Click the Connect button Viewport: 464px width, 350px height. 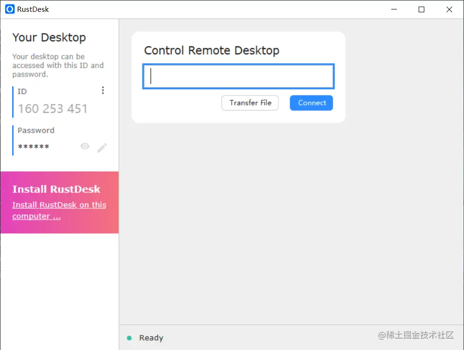[311, 103]
